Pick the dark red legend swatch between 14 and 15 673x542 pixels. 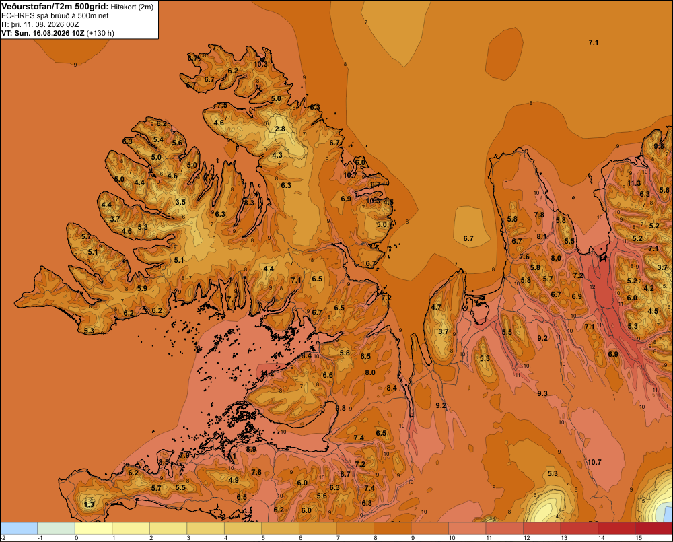pos(616,528)
